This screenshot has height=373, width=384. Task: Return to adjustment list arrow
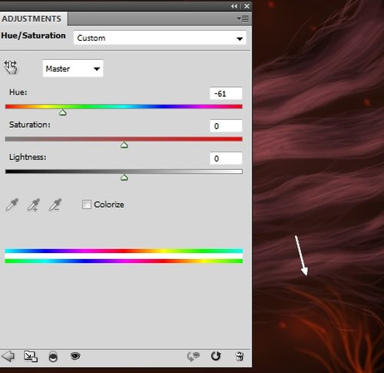click(8, 356)
